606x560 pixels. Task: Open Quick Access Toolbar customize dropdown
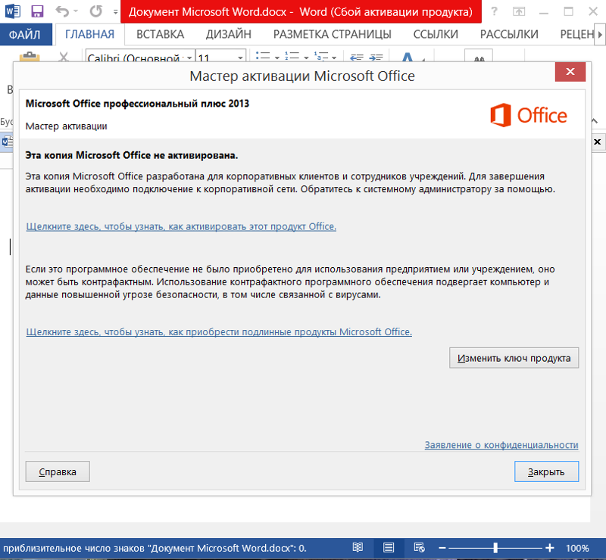[115, 12]
